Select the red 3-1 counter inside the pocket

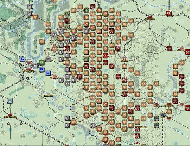click(x=93, y=41)
